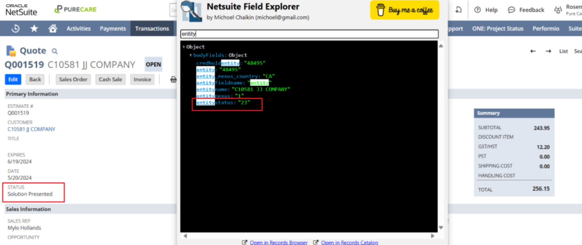This screenshot has width=582, height=245.
Task: Open the Activities menu
Action: point(78,29)
